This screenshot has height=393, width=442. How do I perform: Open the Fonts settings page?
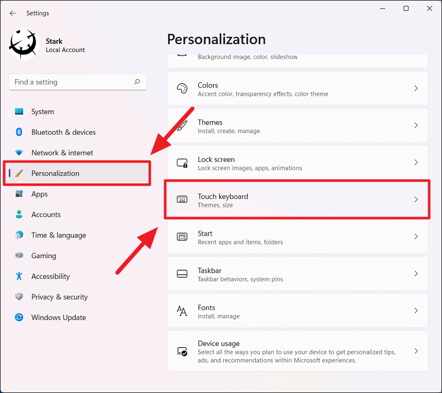[298, 311]
